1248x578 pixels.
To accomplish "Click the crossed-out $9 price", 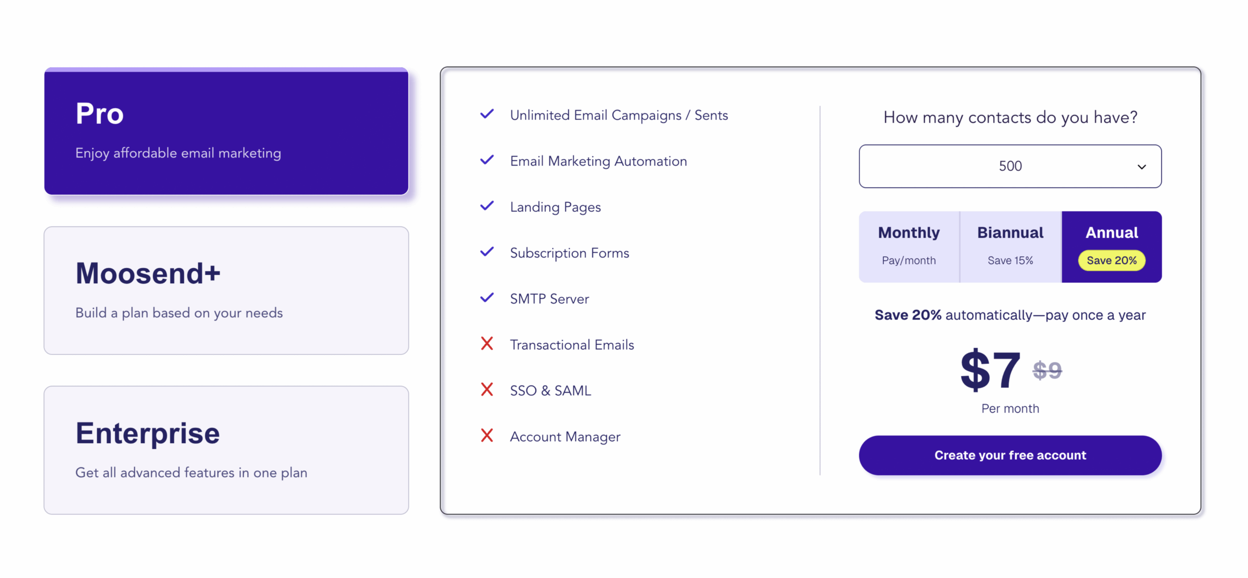I will click(1047, 370).
